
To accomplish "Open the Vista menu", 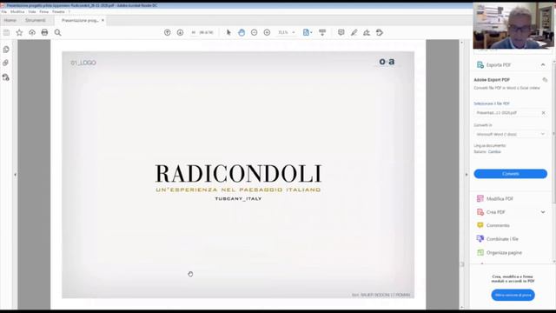I will 32,11.
